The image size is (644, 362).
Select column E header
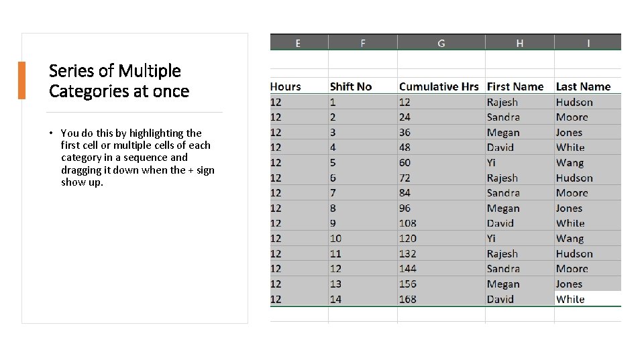[299, 43]
